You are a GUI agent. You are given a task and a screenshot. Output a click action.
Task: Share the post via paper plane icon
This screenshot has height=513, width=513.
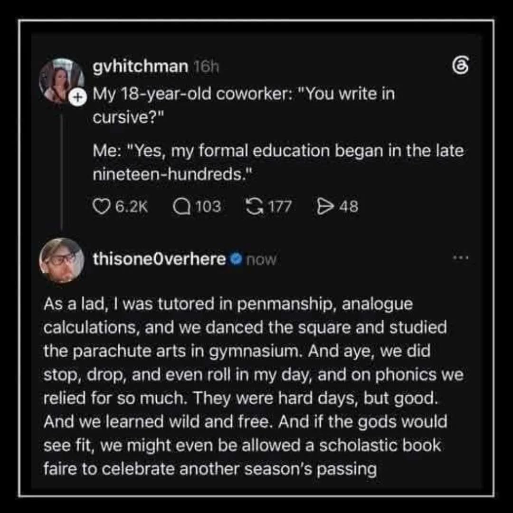tap(324, 207)
